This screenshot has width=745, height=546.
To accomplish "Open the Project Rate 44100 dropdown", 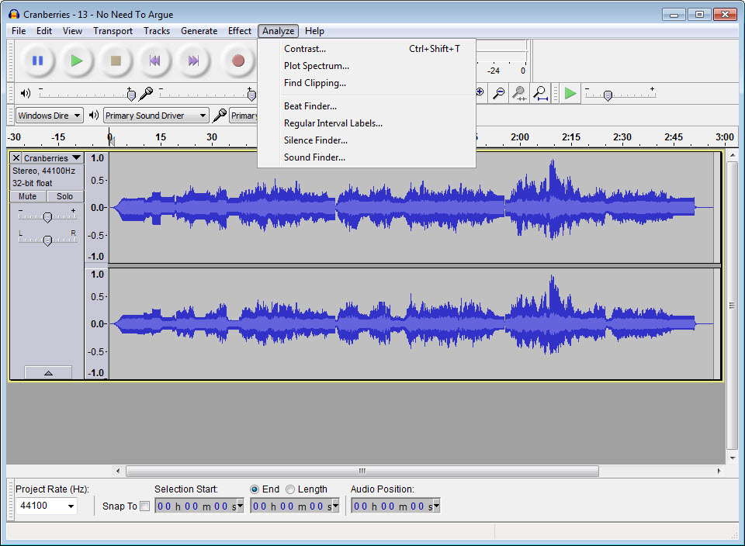I will pos(71,506).
